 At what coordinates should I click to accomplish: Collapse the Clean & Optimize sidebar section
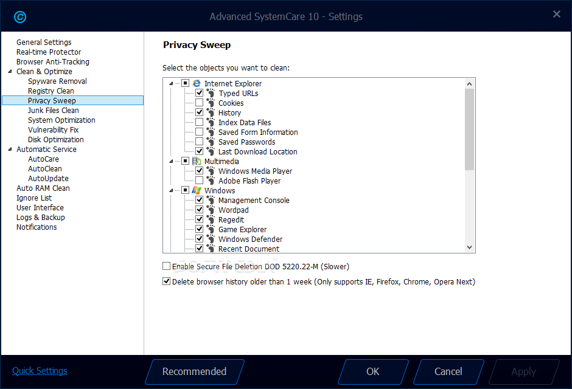point(10,71)
